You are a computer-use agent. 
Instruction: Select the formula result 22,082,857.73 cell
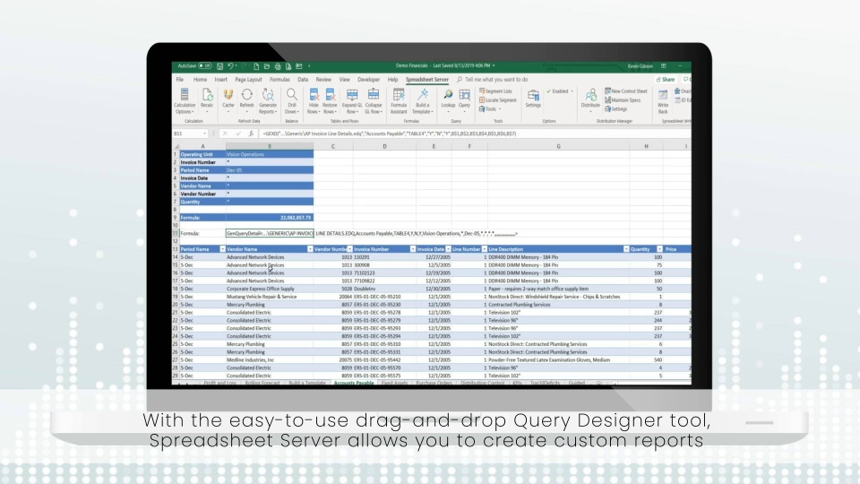[270, 217]
